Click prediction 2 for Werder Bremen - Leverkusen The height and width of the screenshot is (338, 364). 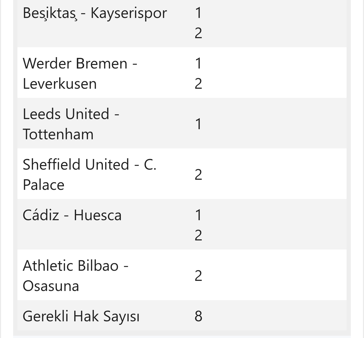pos(198,83)
